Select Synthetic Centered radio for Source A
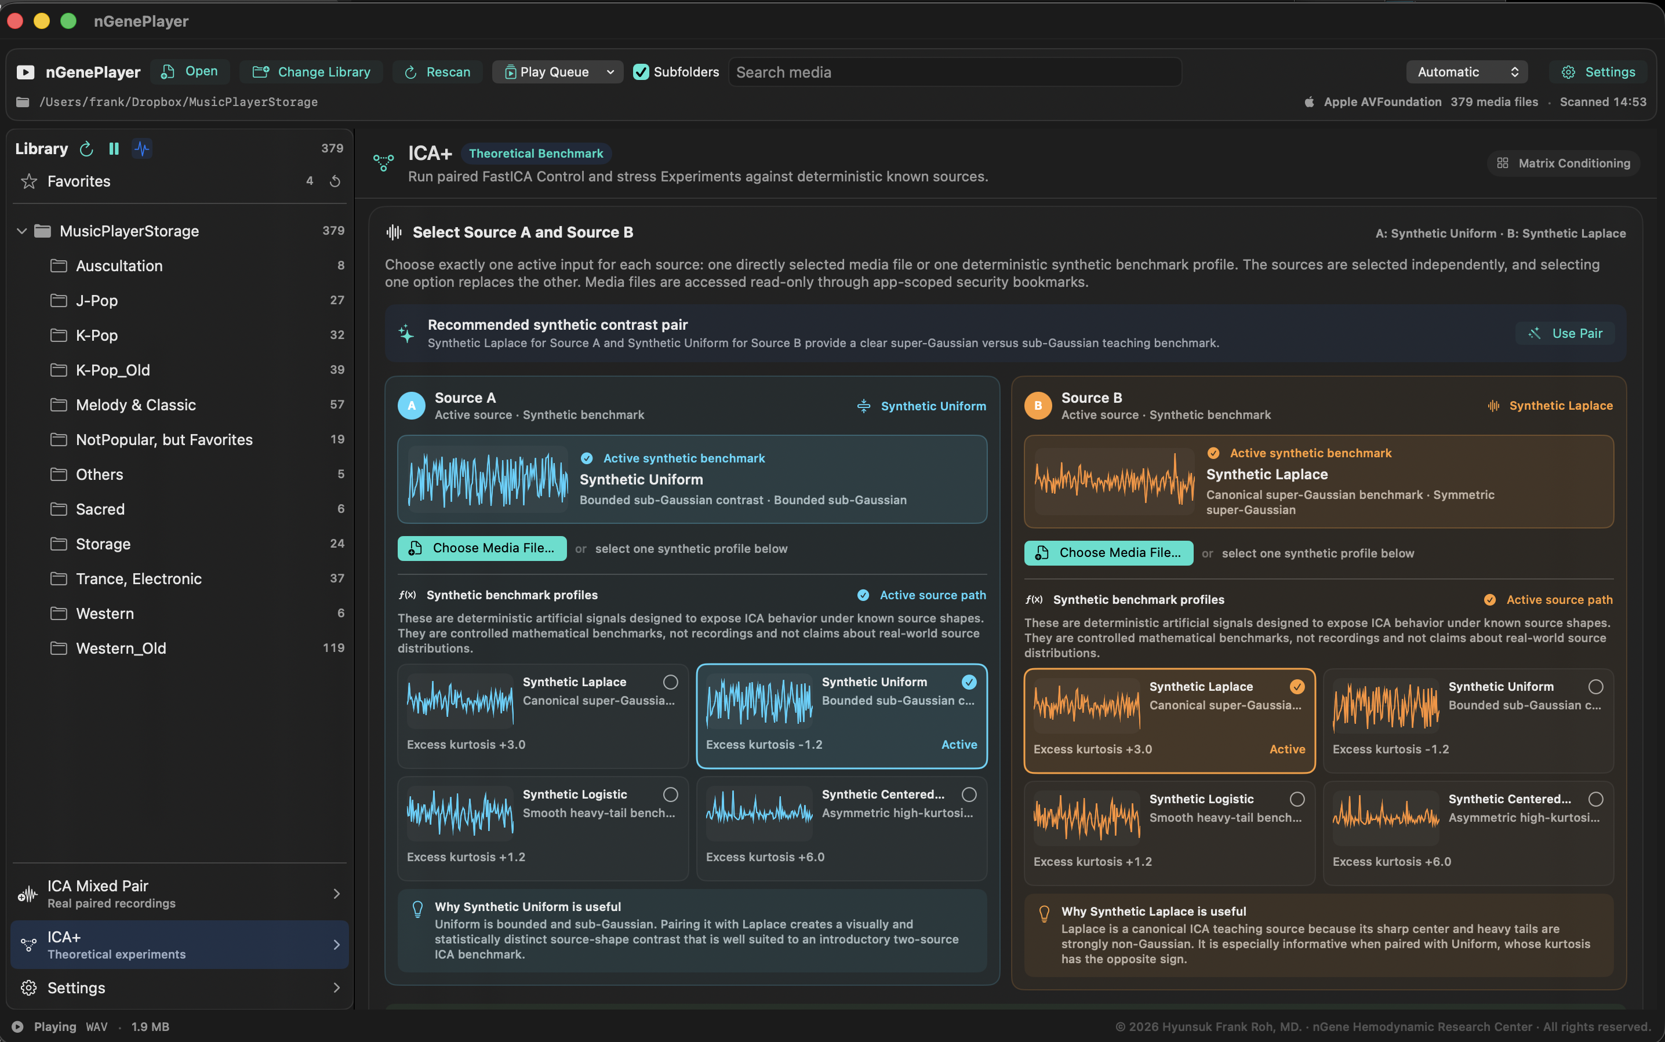 [x=969, y=795]
